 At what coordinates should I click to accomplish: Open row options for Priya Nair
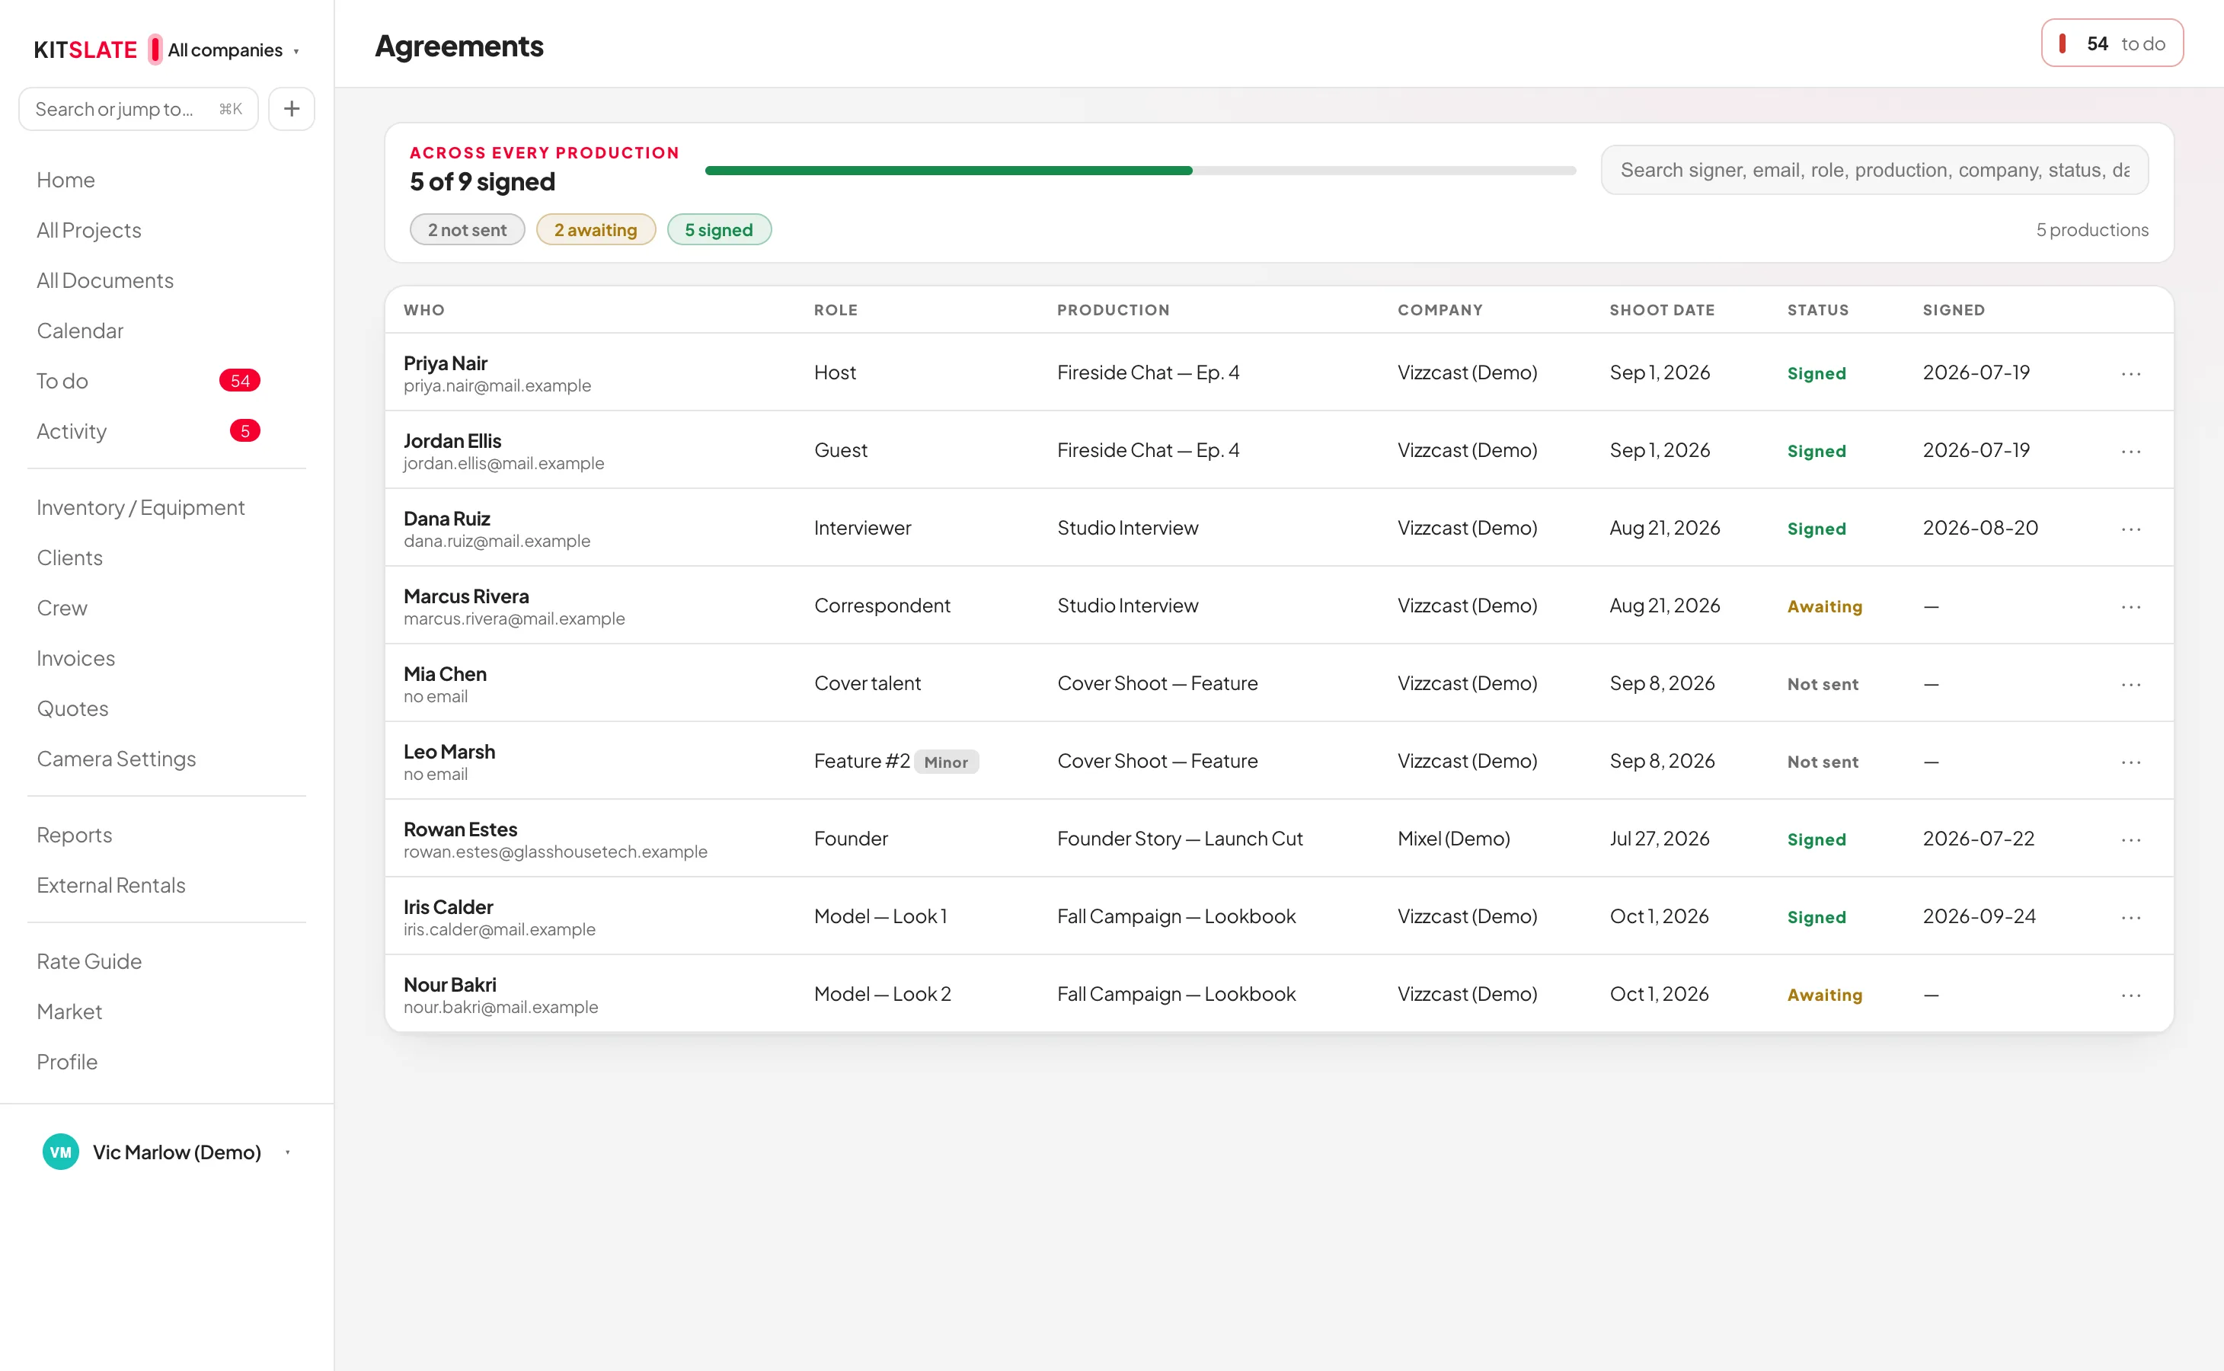coord(2130,373)
